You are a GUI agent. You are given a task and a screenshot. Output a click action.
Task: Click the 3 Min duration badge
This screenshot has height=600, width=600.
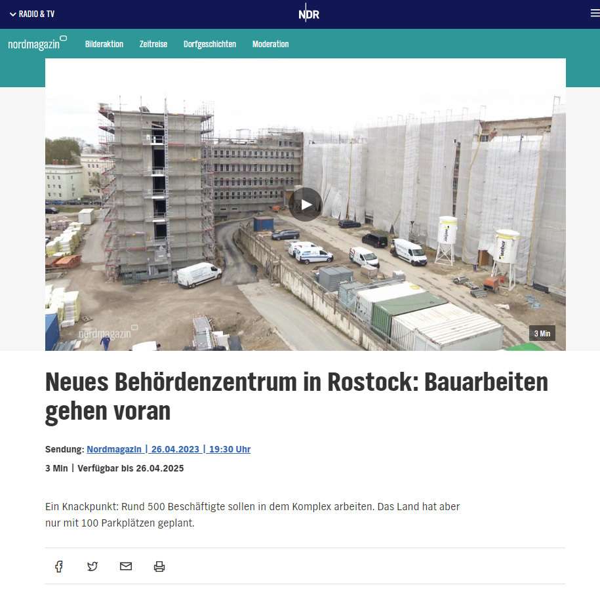tap(542, 333)
